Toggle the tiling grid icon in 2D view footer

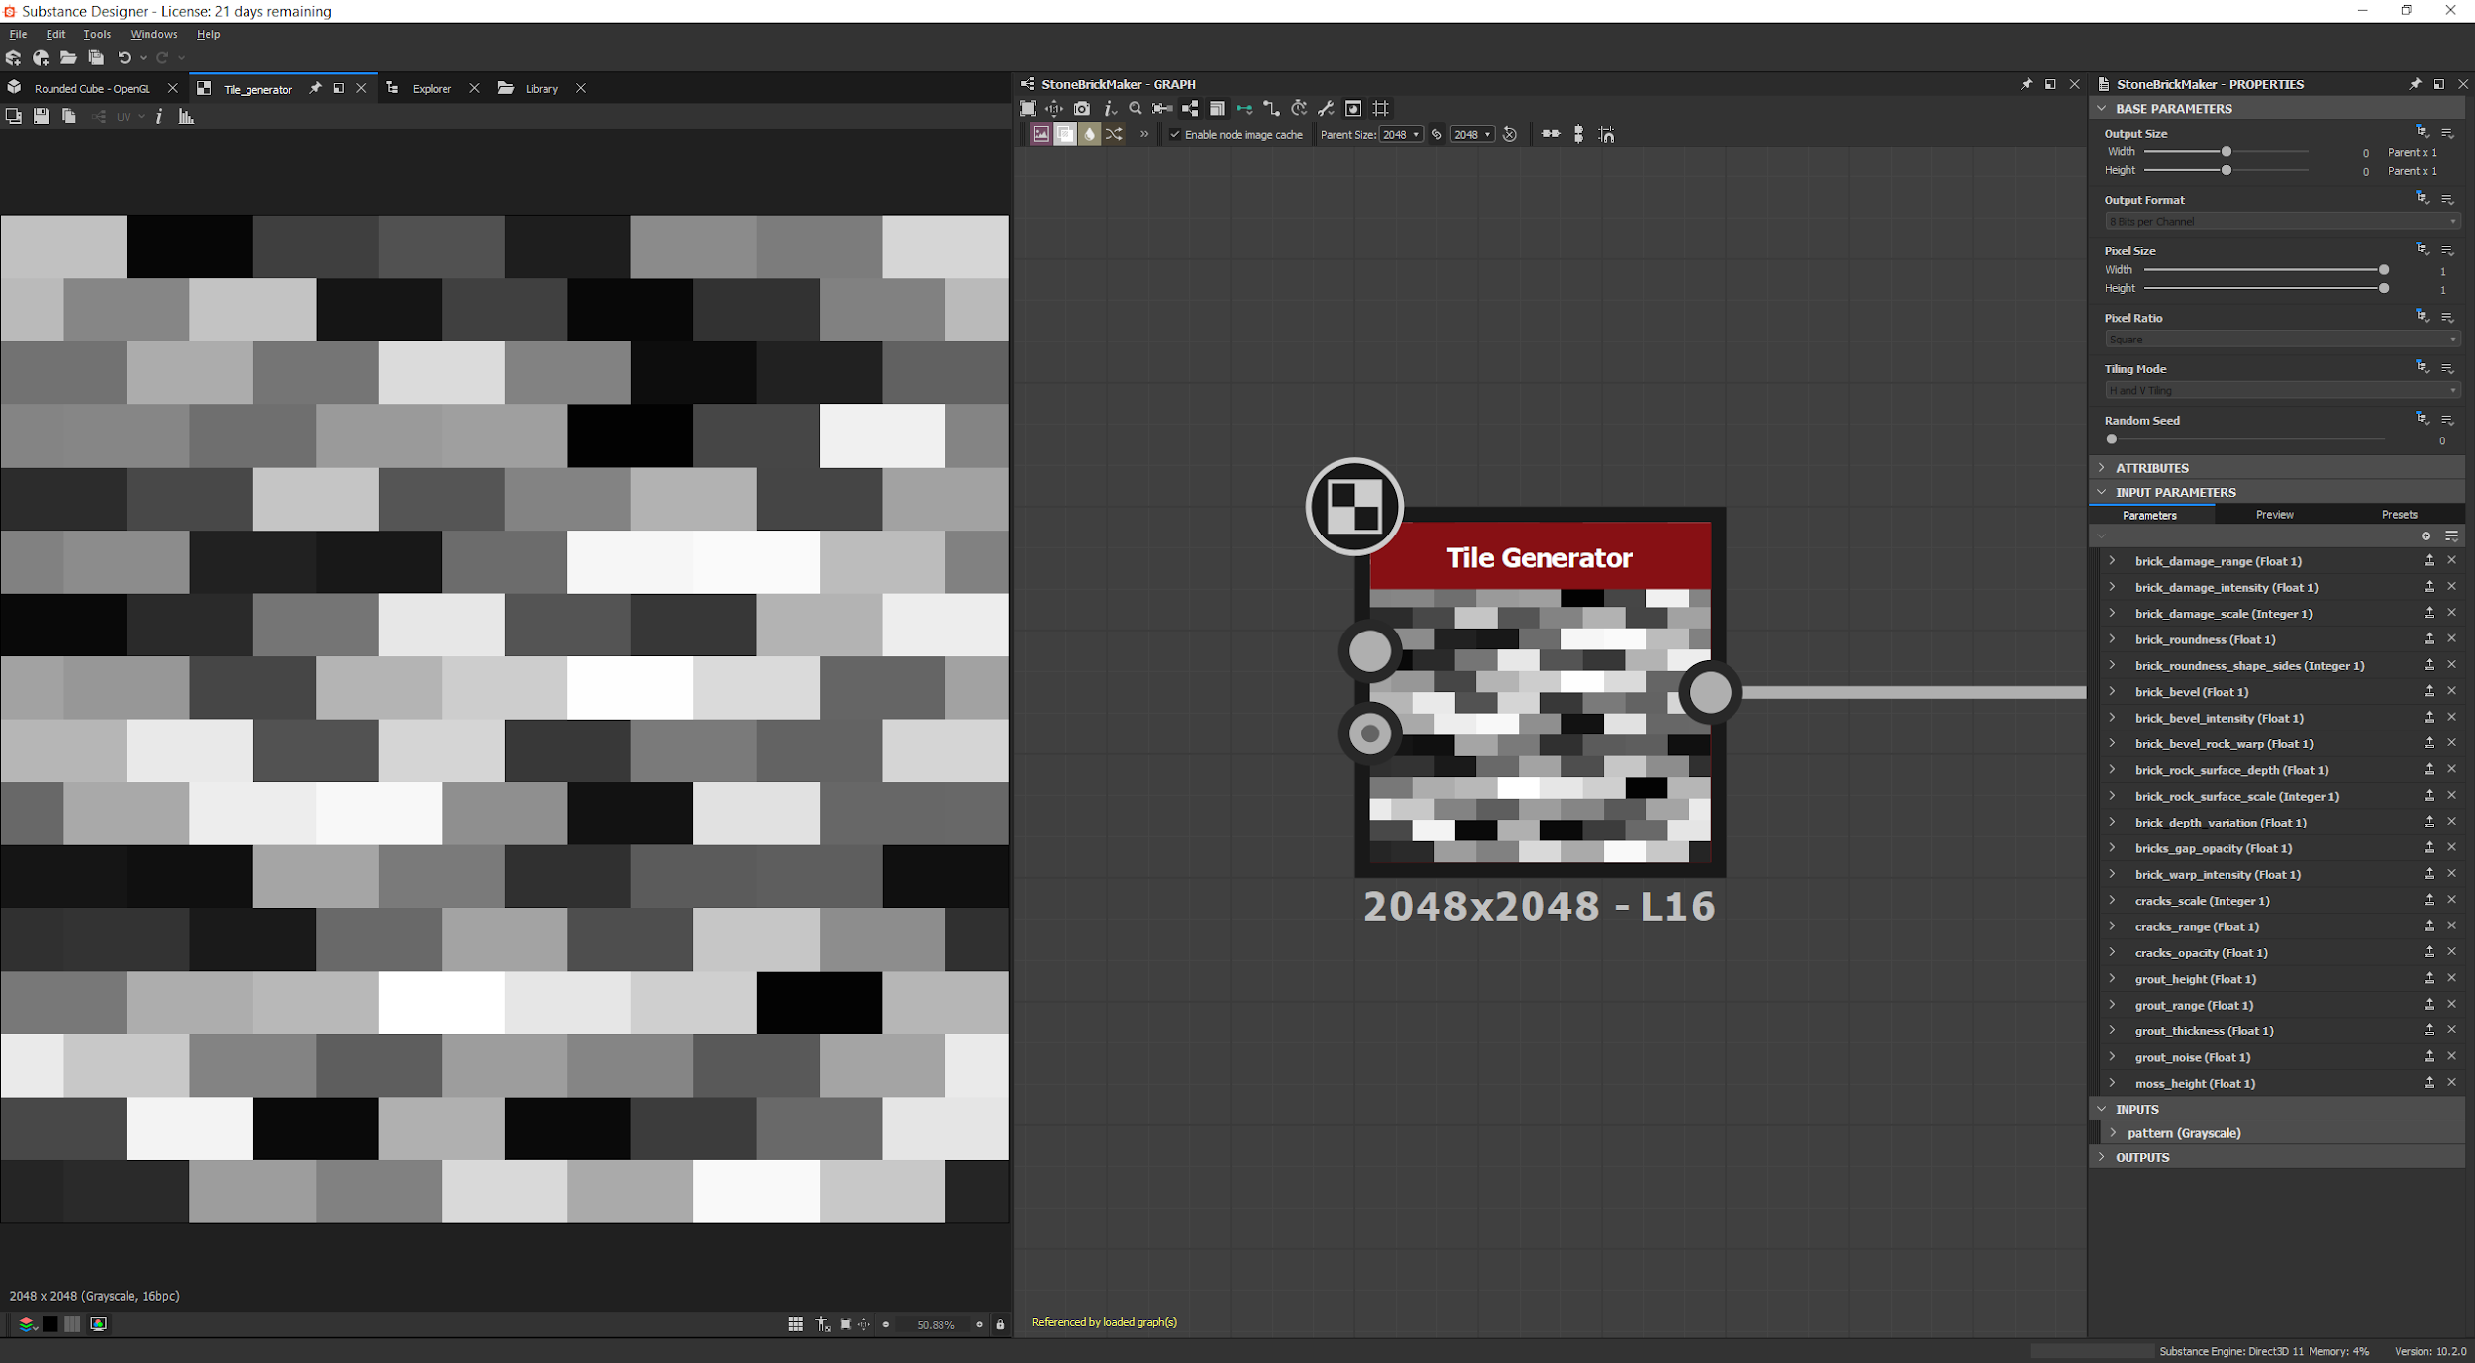click(795, 1324)
